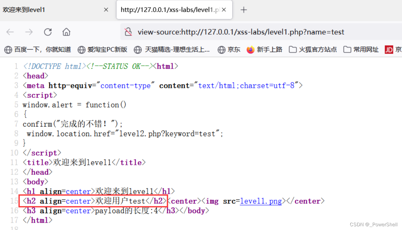The image size is (402, 230).
Task: Click the content-type attribute value on line 3
Action: [x=125, y=86]
